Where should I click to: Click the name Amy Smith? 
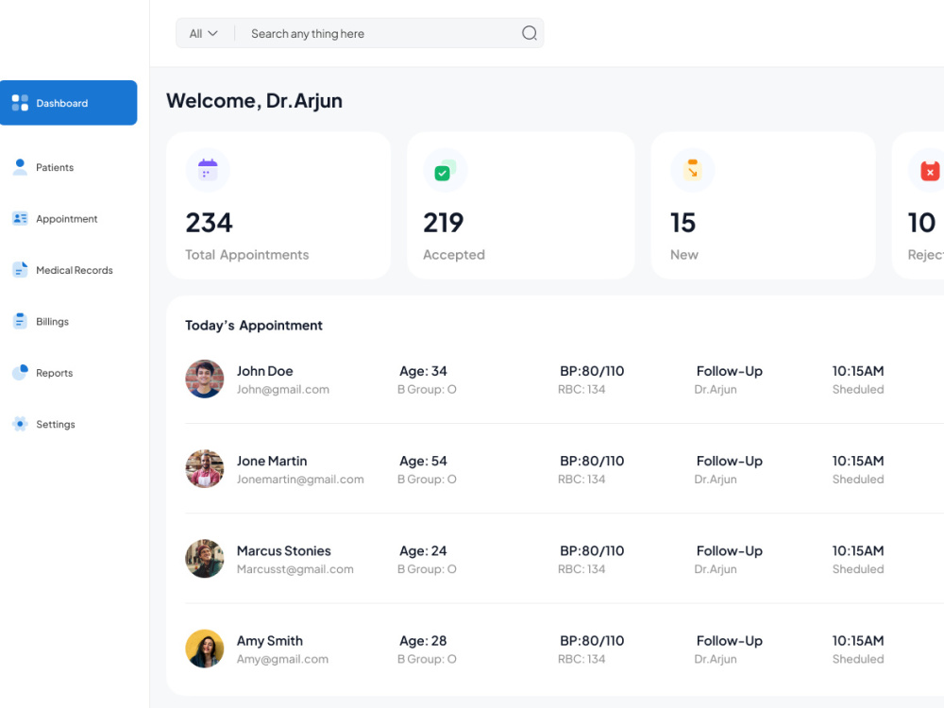[x=270, y=641]
